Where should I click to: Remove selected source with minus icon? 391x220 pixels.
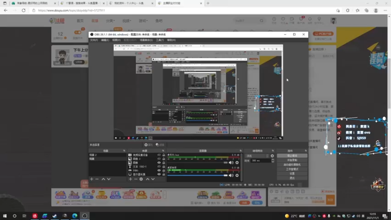136,179
